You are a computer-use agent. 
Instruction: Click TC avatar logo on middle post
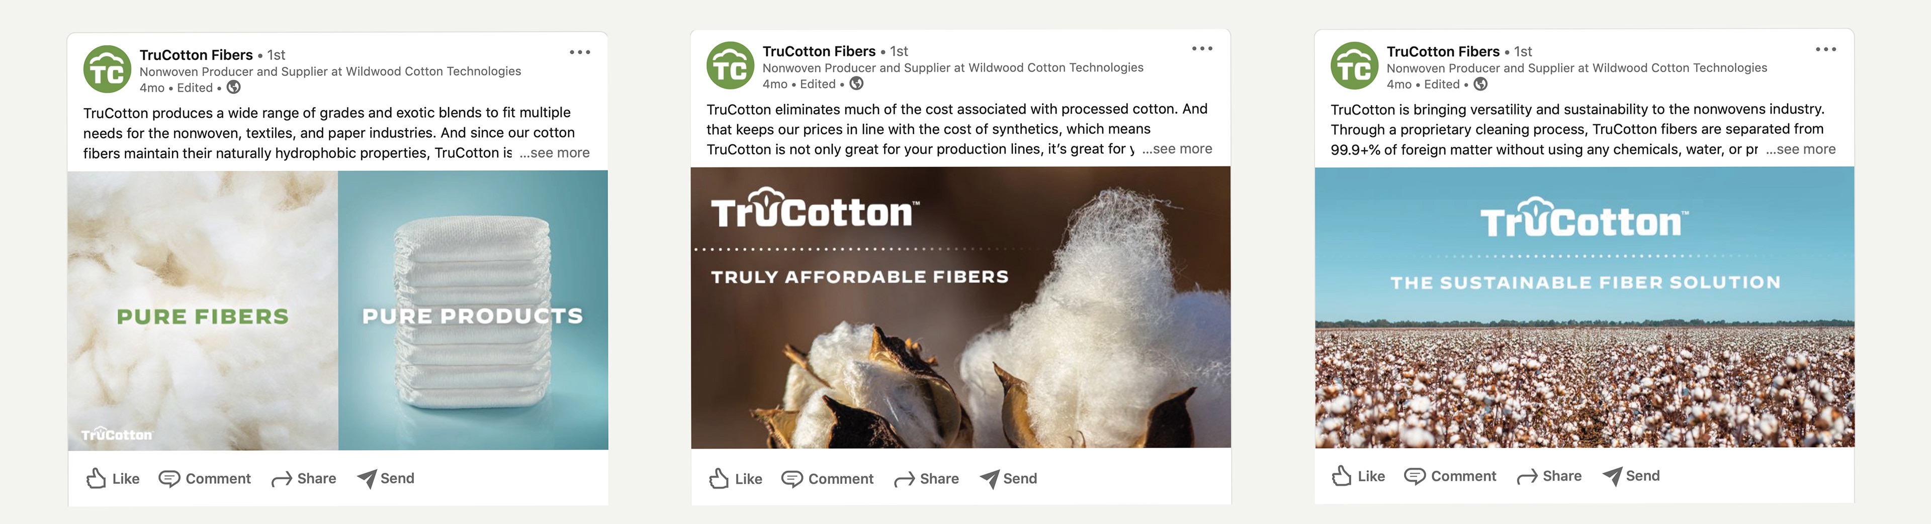click(x=730, y=66)
